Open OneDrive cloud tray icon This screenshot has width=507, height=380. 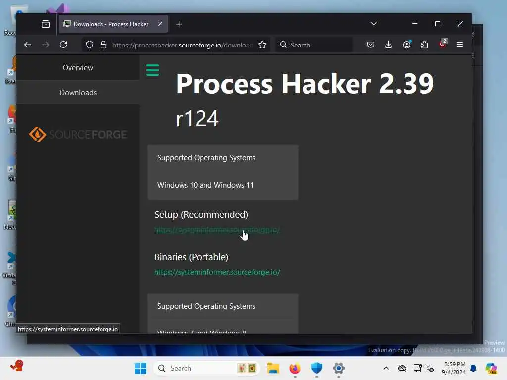(x=402, y=368)
